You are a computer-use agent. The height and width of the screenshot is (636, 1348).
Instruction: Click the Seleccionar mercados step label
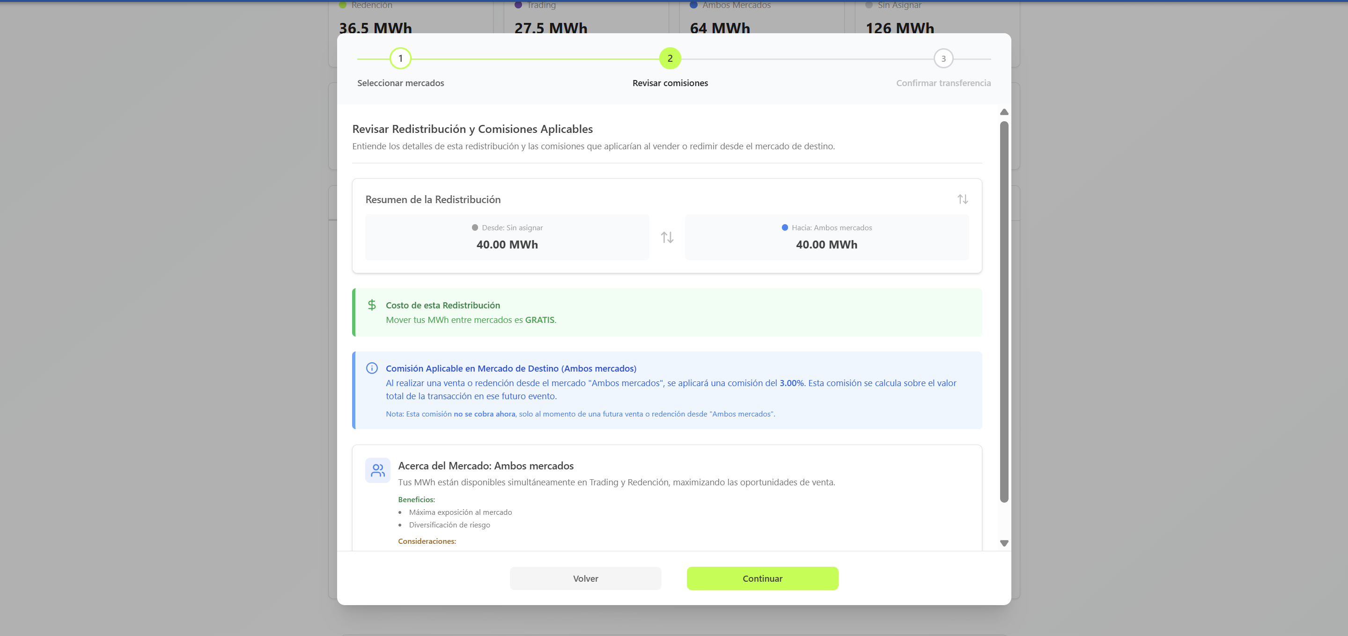click(x=400, y=83)
